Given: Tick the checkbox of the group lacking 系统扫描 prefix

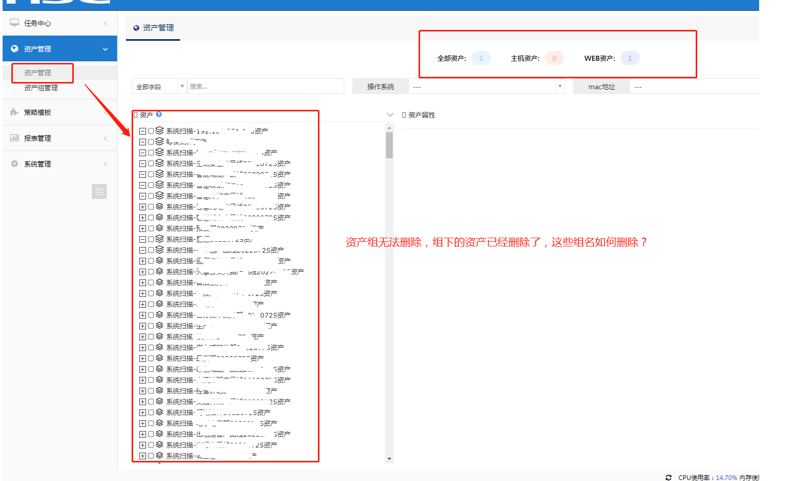Looking at the screenshot, I should point(151,142).
